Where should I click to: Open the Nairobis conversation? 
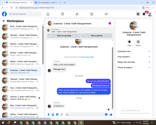coord(21,36)
